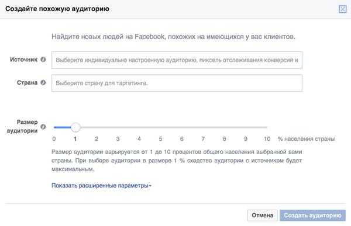Click the audience size slider handle

(75, 127)
